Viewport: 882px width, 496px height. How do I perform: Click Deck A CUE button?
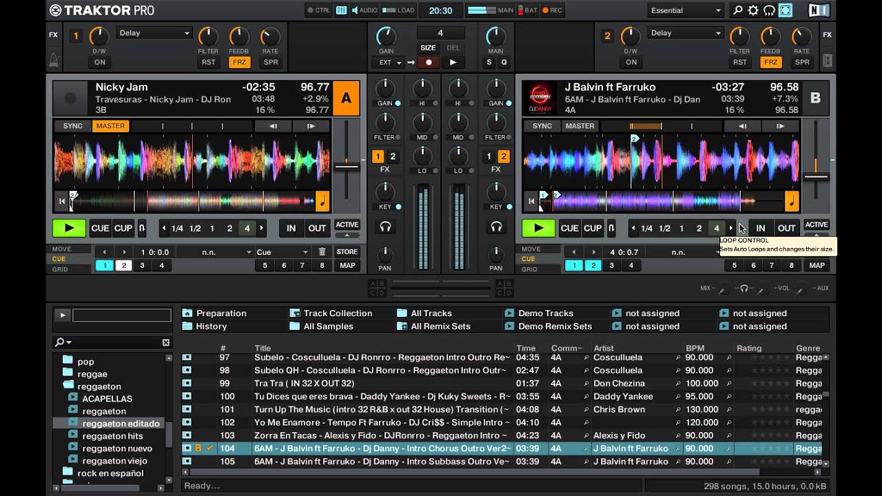(x=100, y=228)
